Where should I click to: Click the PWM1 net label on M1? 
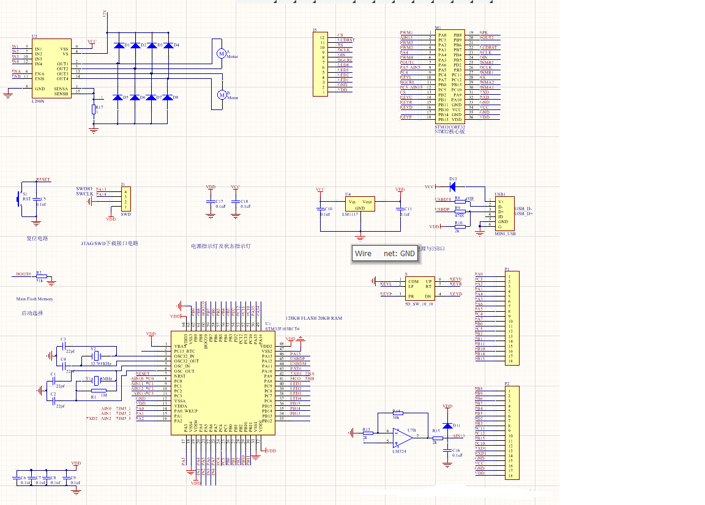406,33
